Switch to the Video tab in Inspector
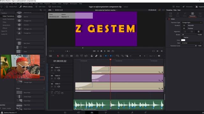Image resolution: width=204 pixels, height=114 pixels. (x=171, y=15)
